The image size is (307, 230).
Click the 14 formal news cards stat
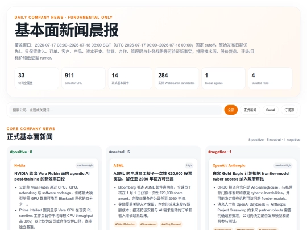pyautogui.click(x=130, y=78)
